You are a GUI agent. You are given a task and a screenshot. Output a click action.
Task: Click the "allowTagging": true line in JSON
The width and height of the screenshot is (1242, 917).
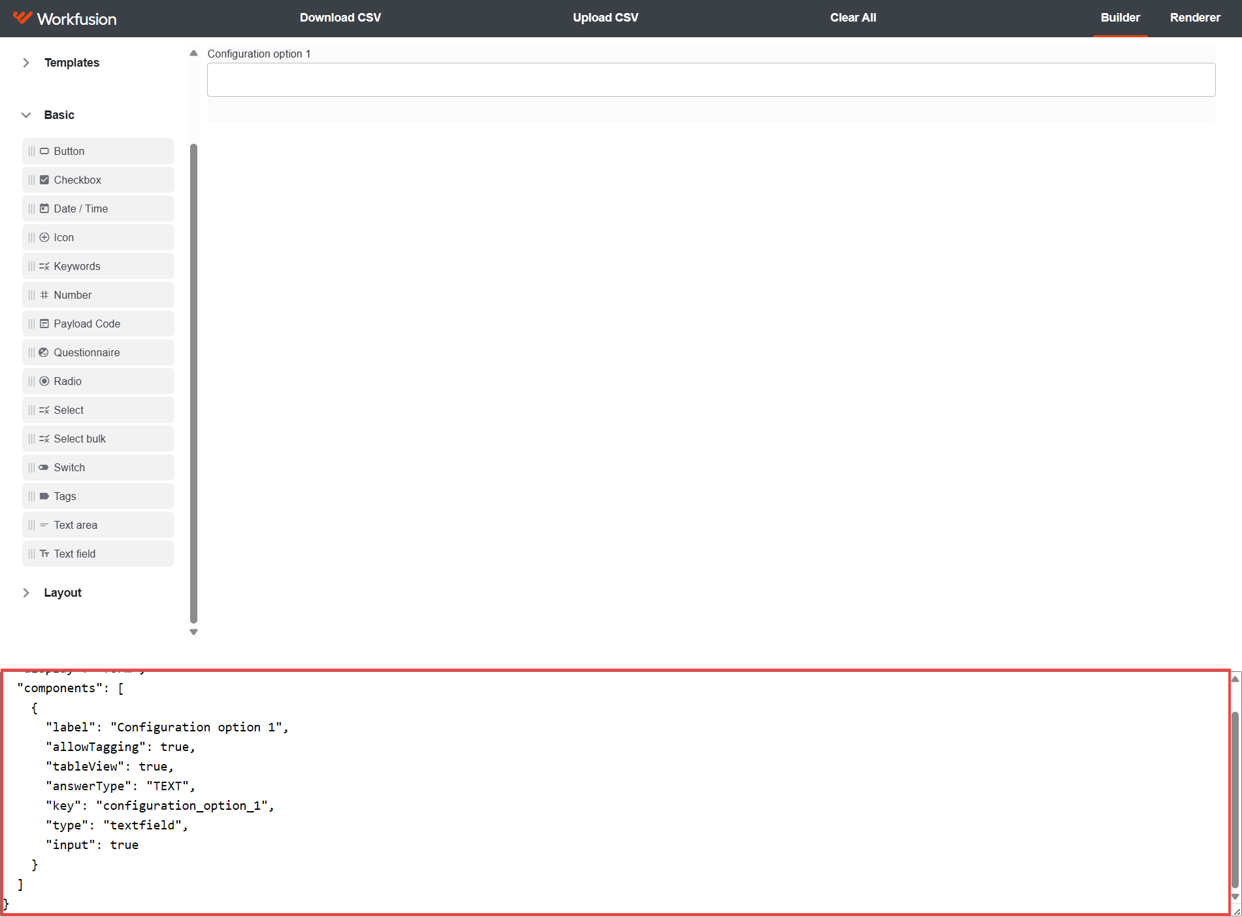(120, 747)
